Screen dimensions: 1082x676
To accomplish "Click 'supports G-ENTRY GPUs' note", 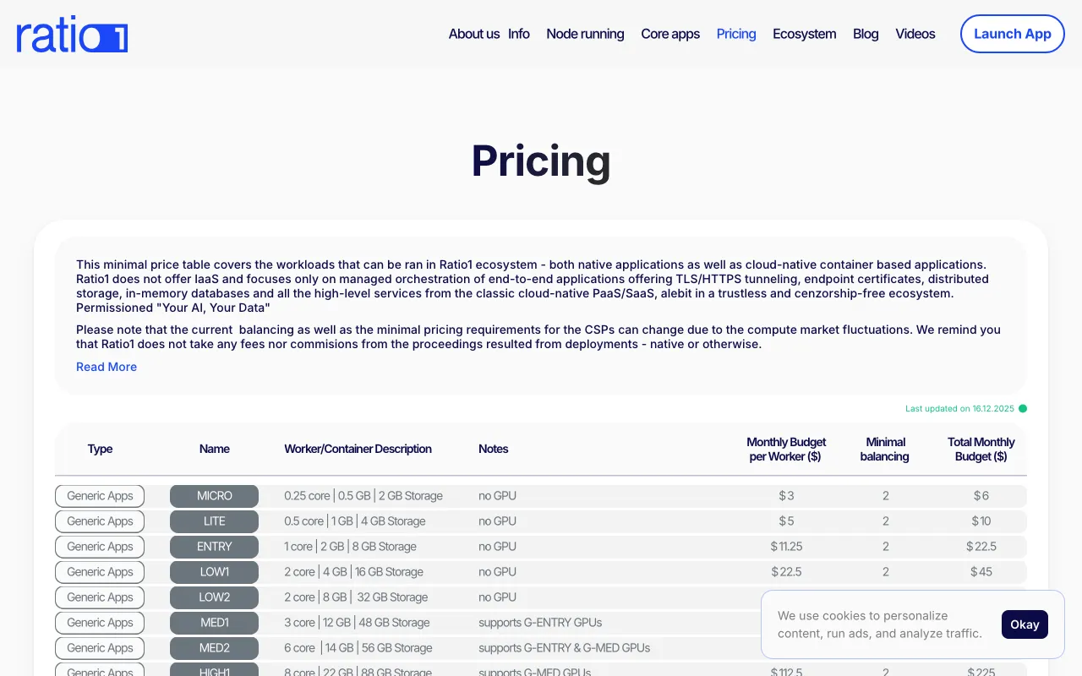I will coord(540,623).
